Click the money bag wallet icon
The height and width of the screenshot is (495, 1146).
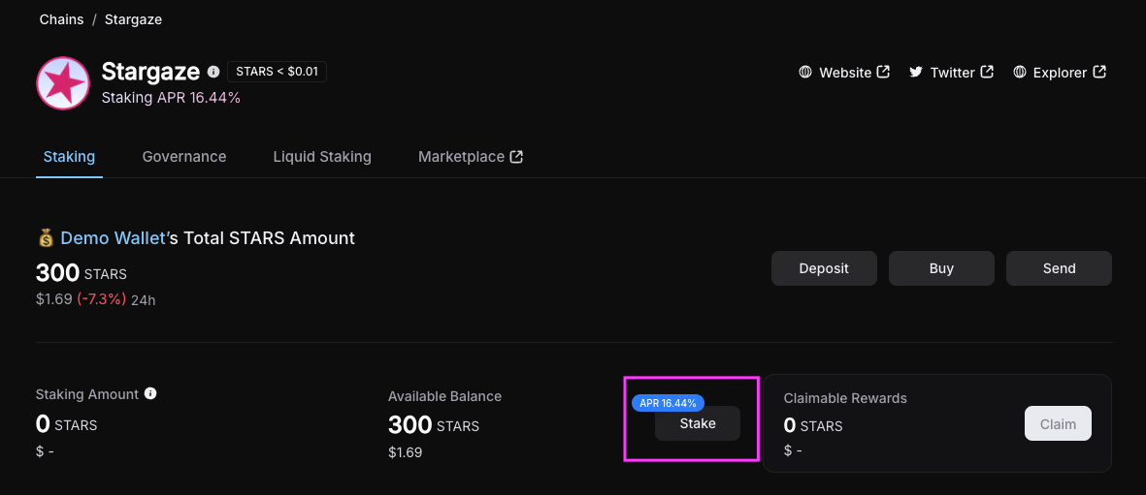(x=46, y=238)
